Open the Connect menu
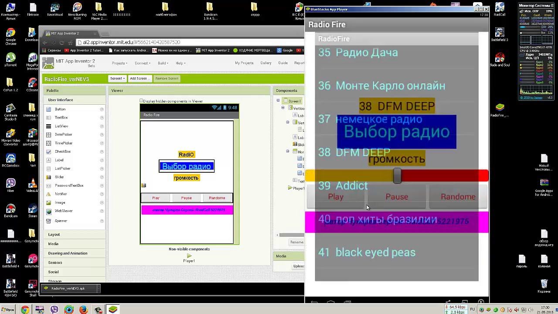This screenshot has width=558, height=314. 143,63
